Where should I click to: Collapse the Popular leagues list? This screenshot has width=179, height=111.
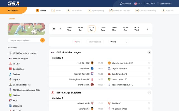tap(12, 47)
